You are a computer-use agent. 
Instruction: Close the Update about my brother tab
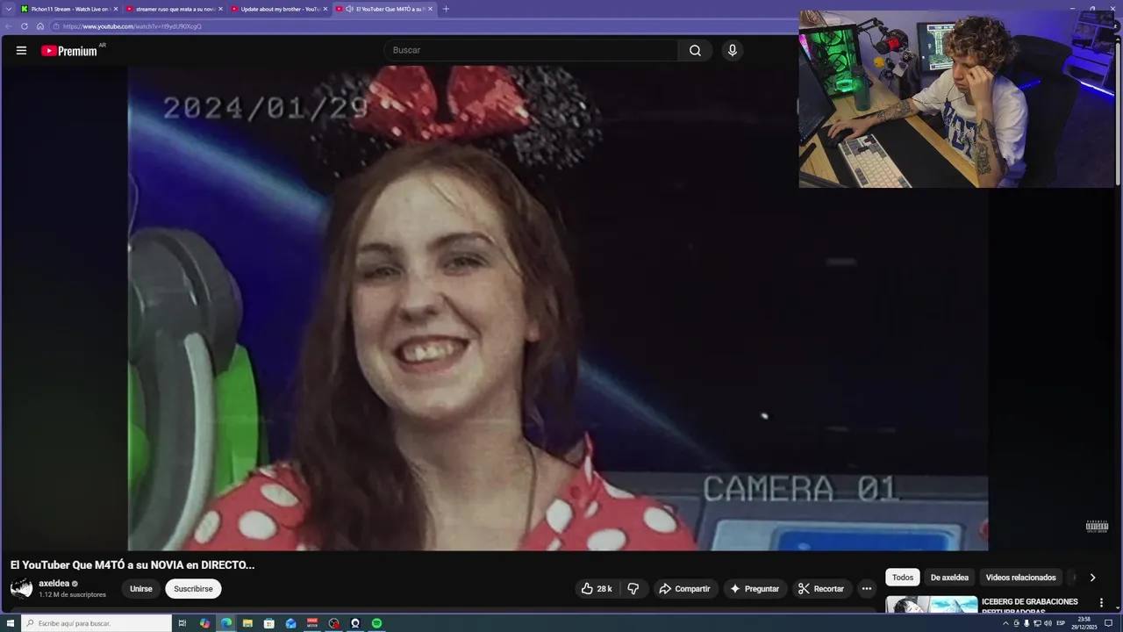[x=325, y=9]
